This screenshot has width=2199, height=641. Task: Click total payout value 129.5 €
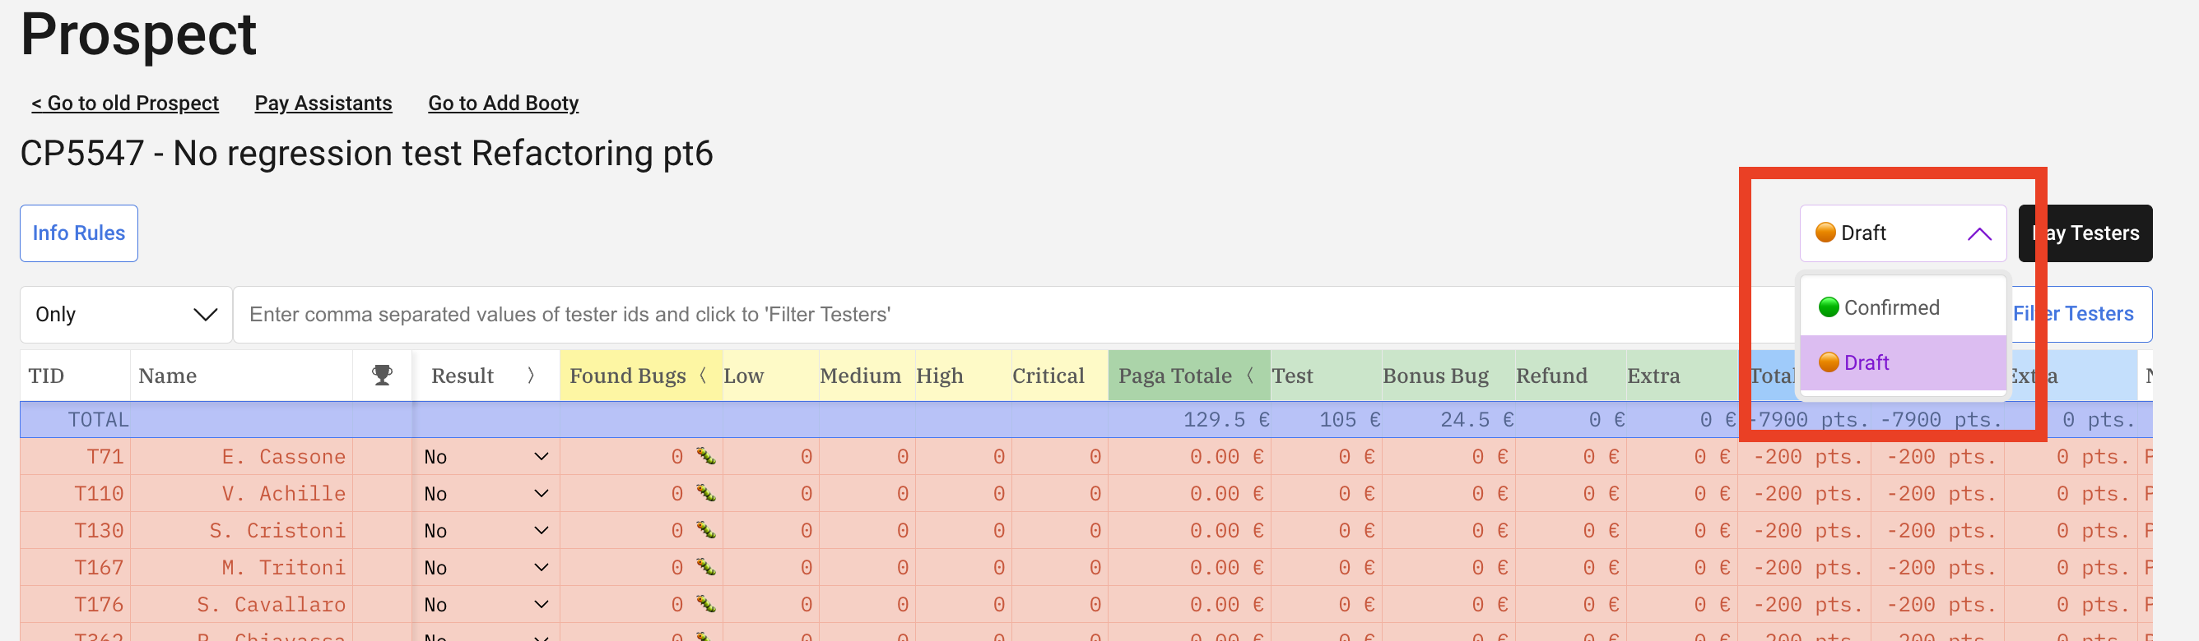(1226, 419)
